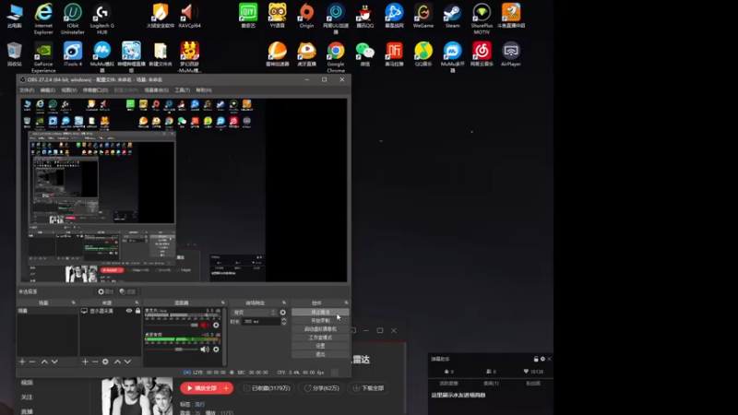Viewport: 738px width, 415px height.
Task: Open settings gear in 弹幕助手 panel
Action: [542, 359]
